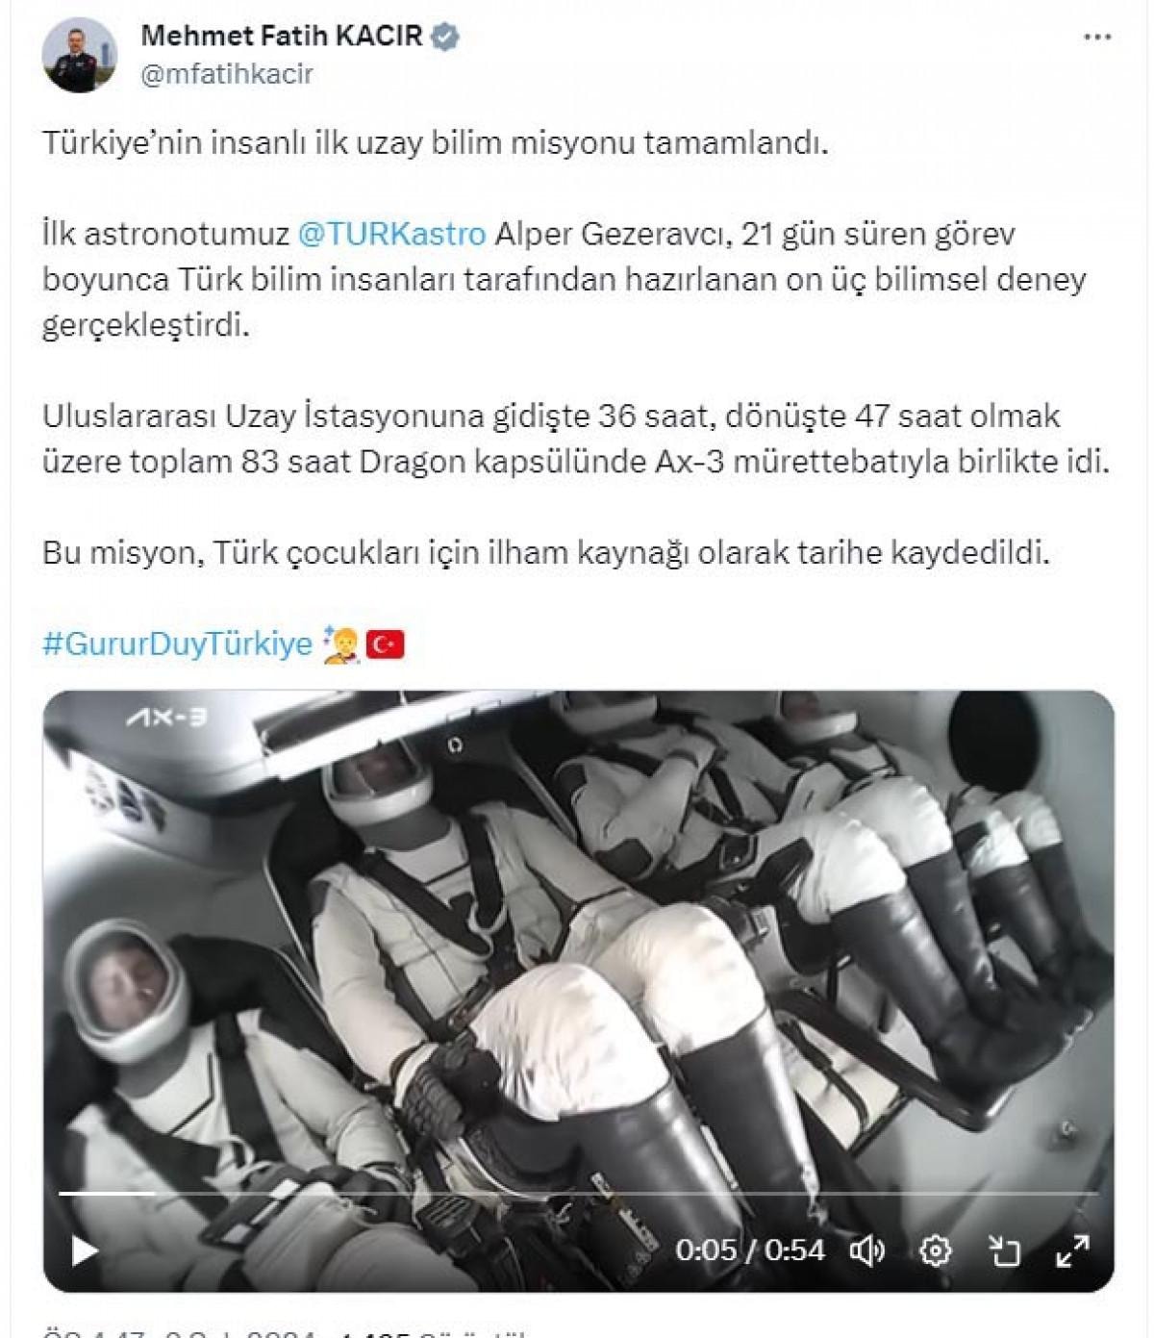Open the @TURKastro mention link
Image resolution: width=1154 pixels, height=1338 pixels.
coord(392,234)
